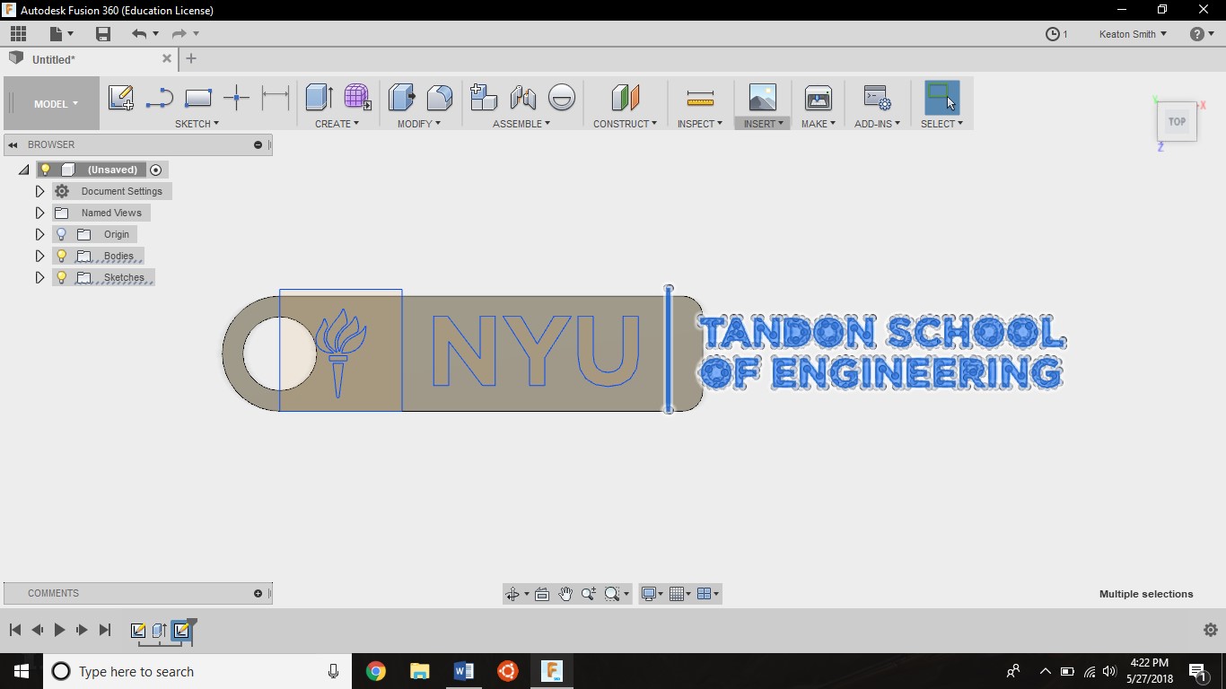Expand the Bodies tree node
The image size is (1226, 689).
pyautogui.click(x=39, y=256)
